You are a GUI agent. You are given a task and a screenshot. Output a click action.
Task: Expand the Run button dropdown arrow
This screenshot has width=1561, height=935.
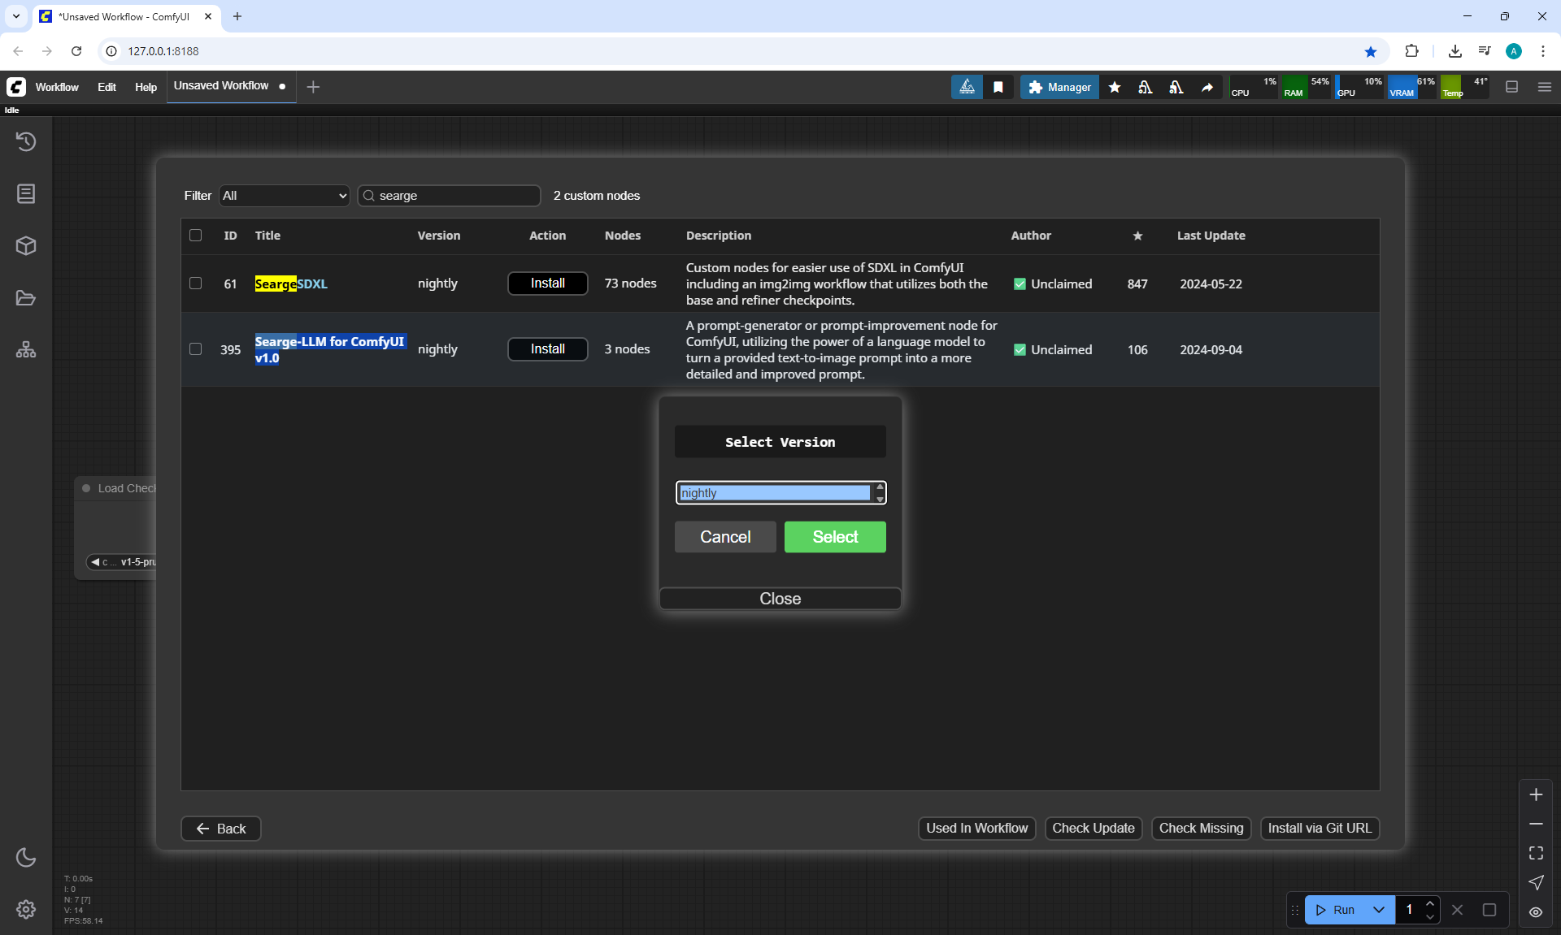(x=1379, y=910)
